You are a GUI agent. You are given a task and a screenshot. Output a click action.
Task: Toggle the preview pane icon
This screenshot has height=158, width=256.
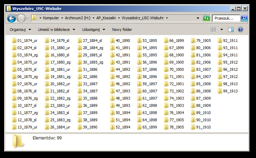pyautogui.click(x=231, y=30)
